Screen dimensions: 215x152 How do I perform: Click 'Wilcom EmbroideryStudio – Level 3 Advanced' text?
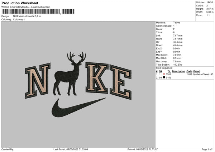(x=25, y=7)
